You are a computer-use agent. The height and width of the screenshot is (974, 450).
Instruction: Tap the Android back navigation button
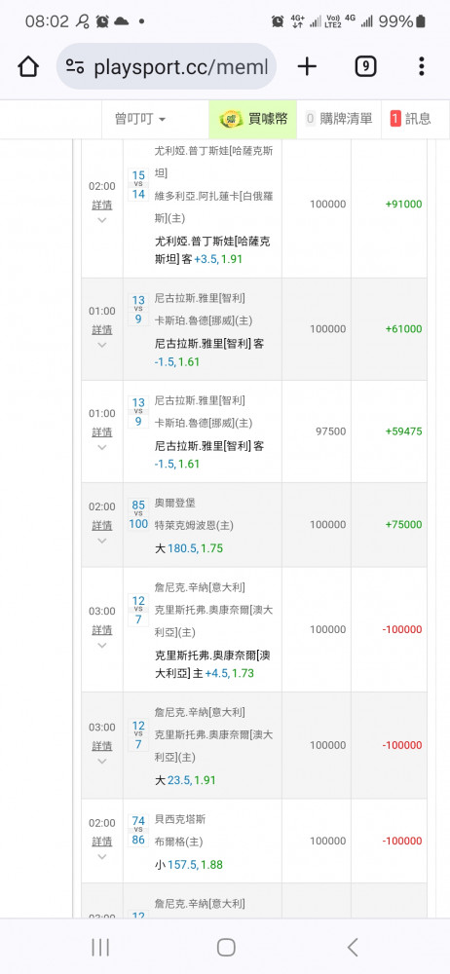353,948
